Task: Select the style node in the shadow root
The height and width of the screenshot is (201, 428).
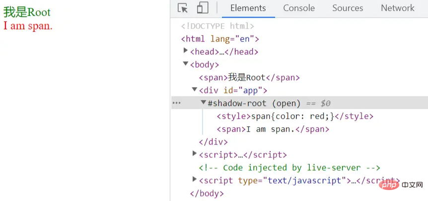Action: 295,116
